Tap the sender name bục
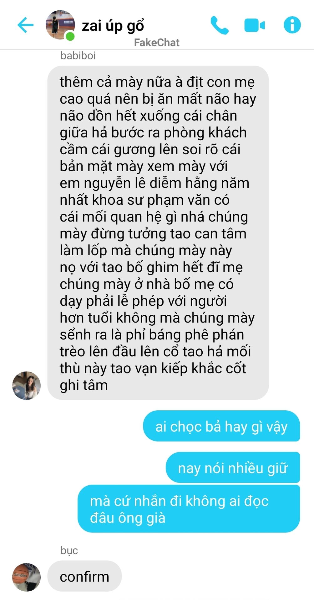 click(69, 550)
